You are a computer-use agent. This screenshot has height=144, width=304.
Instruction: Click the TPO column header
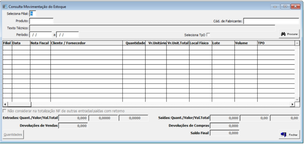coord(276,43)
